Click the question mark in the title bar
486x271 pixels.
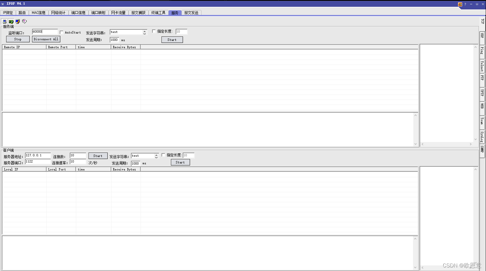pos(465,4)
